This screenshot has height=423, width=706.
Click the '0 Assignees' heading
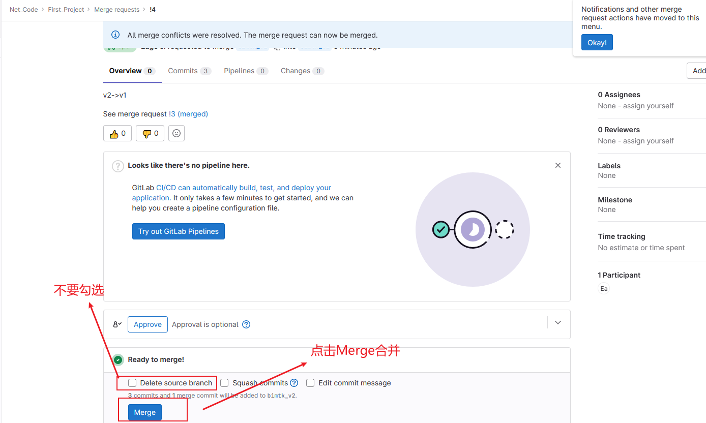tap(619, 95)
